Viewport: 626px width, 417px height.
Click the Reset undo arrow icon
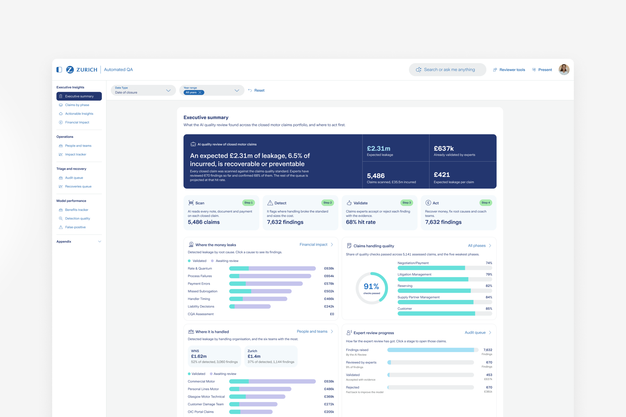click(250, 90)
